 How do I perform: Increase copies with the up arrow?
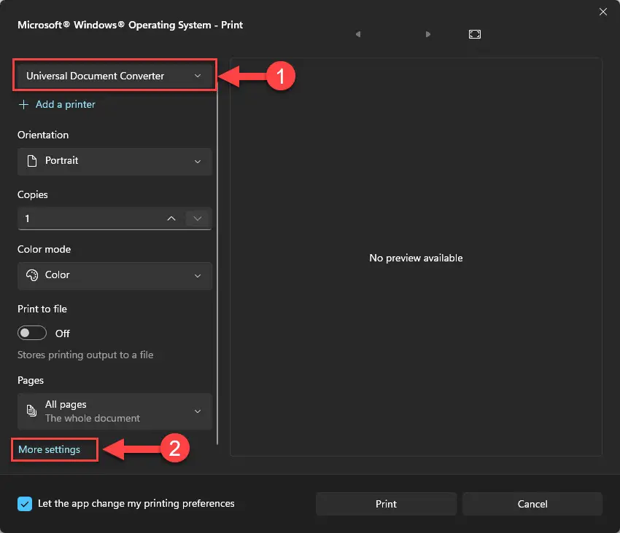(x=171, y=218)
